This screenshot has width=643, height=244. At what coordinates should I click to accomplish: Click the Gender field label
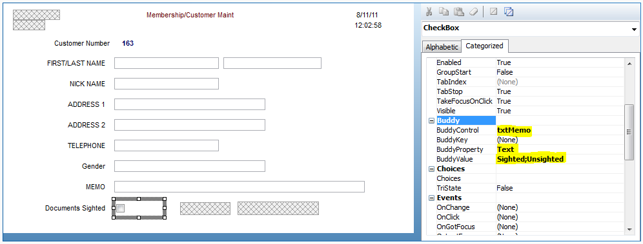click(x=94, y=166)
